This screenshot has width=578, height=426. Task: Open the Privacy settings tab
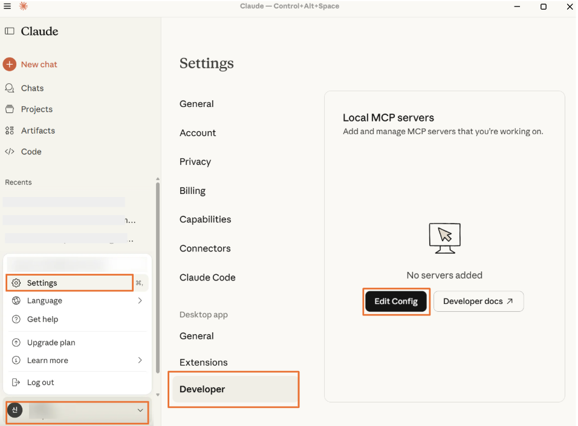(195, 162)
